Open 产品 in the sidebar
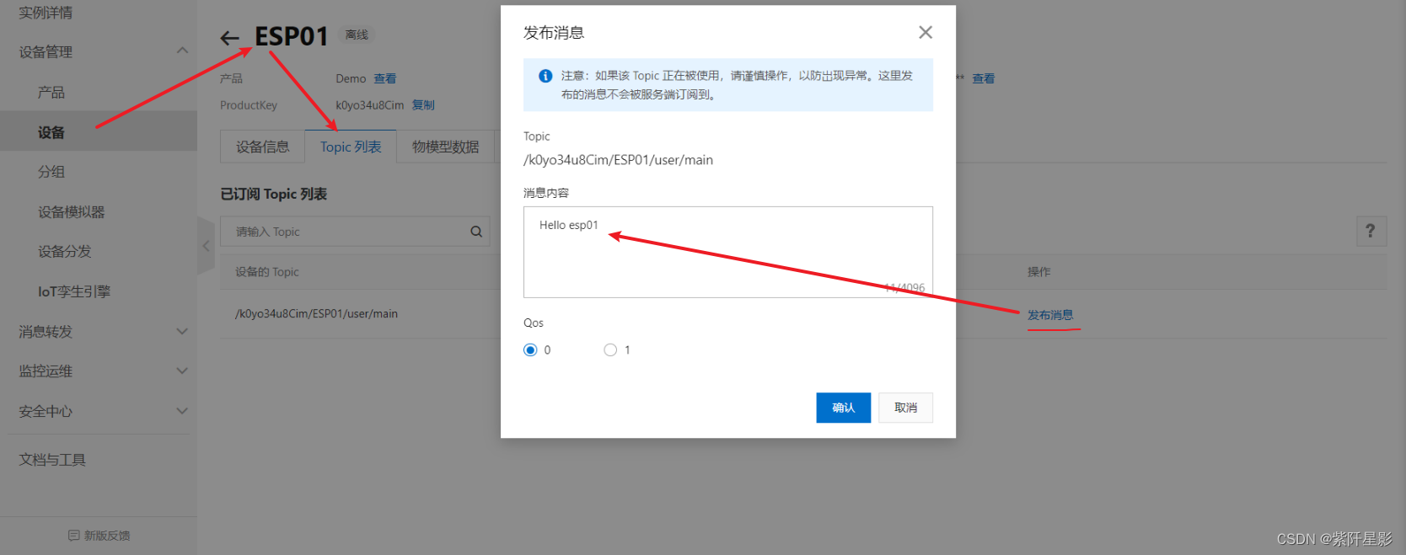Image resolution: width=1406 pixels, height=555 pixels. click(x=51, y=93)
